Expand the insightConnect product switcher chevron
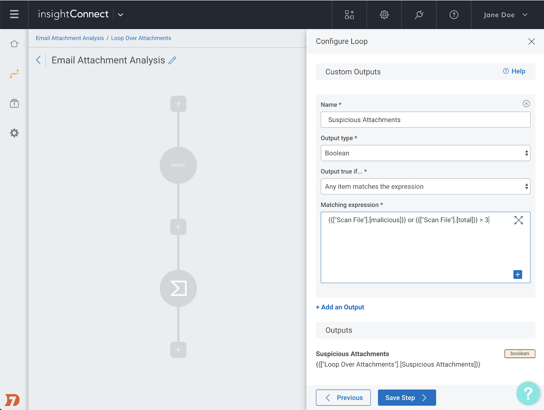The height and width of the screenshot is (410, 544). pyautogui.click(x=120, y=15)
